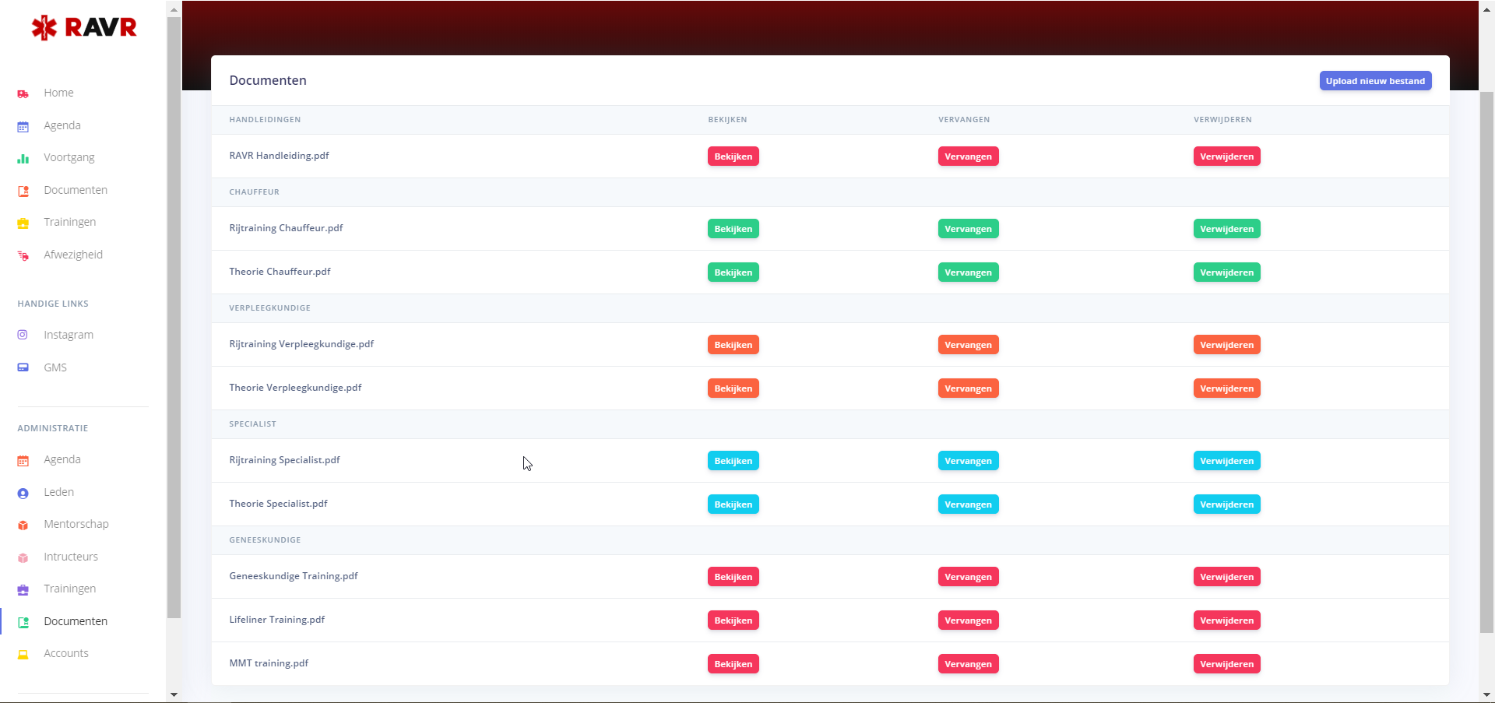1495x703 pixels.
Task: Replace Rijtraining Chauffeur.pdf using Vervangen
Action: click(x=968, y=229)
